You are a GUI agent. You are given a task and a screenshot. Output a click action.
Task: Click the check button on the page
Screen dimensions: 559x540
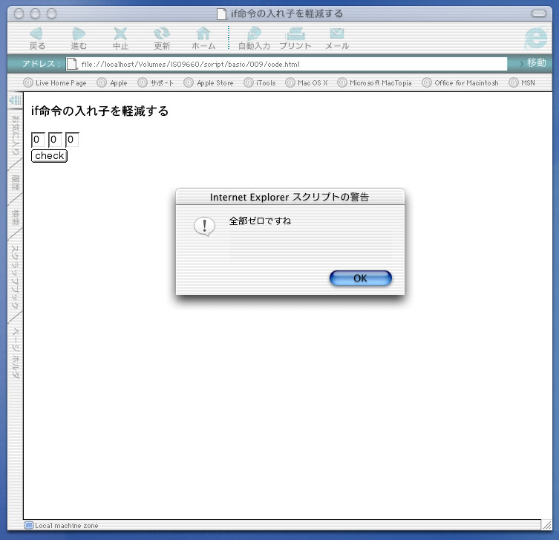(49, 156)
